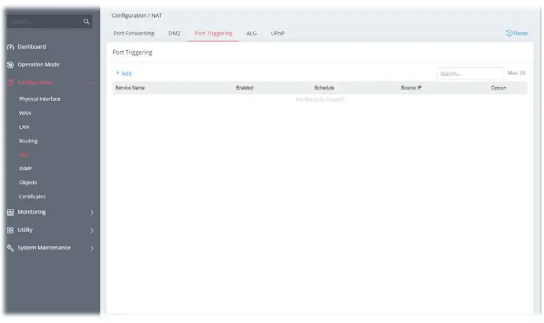Open the UPnP tab
544x323 pixels.
click(x=278, y=33)
